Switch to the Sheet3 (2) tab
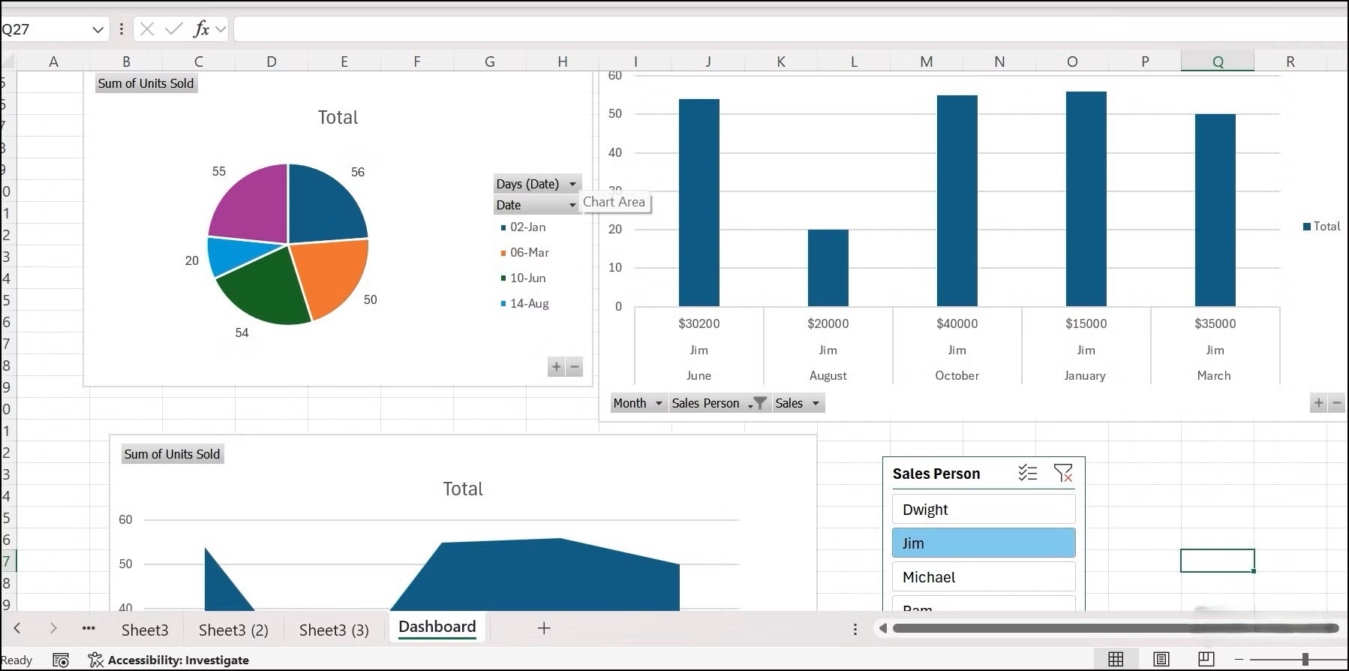 (233, 630)
